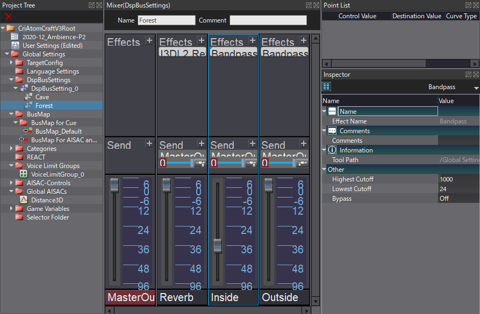Image resolution: width=480 pixels, height=314 pixels.
Task: Add a send to the Outside bus
Action: [x=304, y=143]
